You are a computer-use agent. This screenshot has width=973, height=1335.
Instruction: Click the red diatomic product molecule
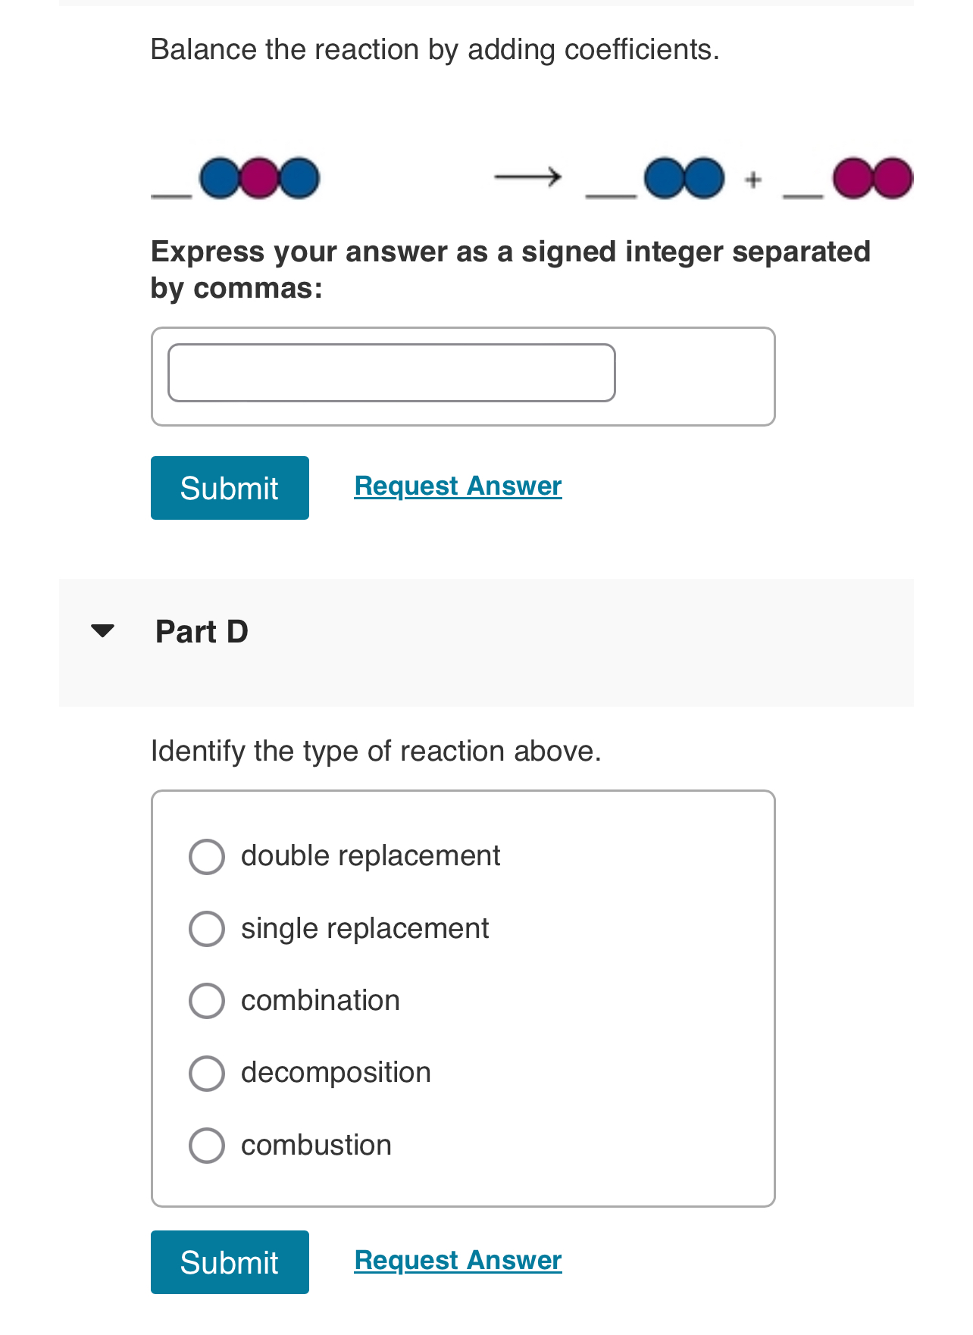click(873, 179)
